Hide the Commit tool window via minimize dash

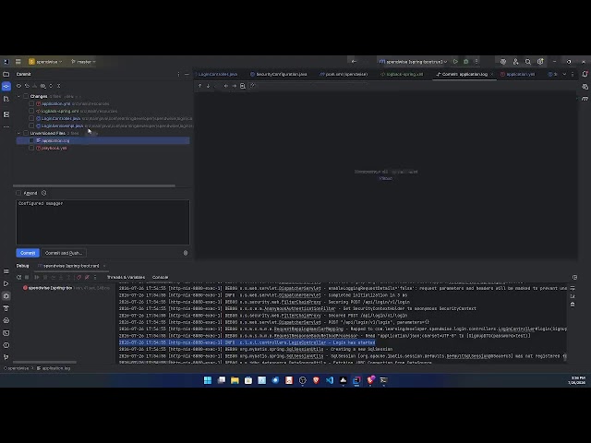187,74
